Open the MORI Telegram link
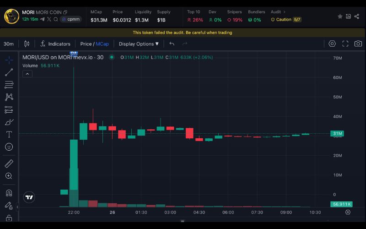The height and width of the screenshot is (229, 366). pos(42,19)
